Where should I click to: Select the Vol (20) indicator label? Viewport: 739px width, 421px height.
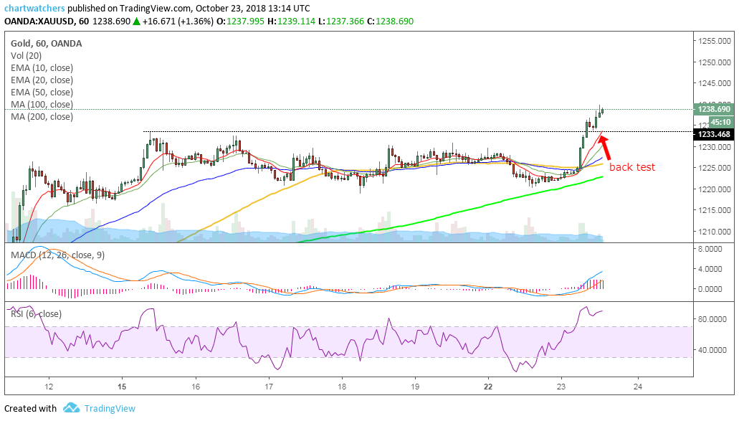(x=26, y=56)
